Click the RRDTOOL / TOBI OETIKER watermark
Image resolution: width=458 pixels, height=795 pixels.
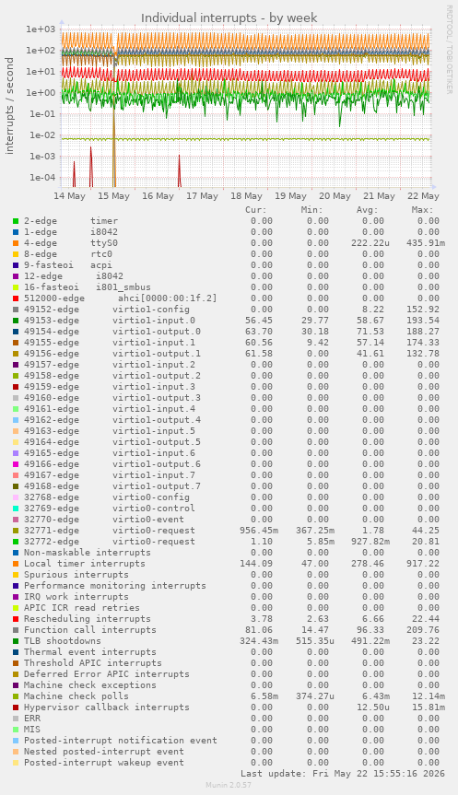click(x=449, y=49)
